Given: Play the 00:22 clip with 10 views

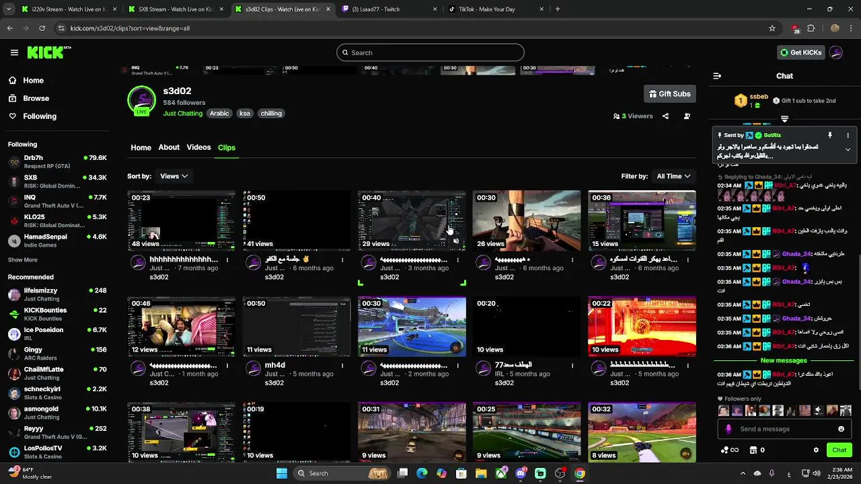Looking at the screenshot, I should coord(642,327).
